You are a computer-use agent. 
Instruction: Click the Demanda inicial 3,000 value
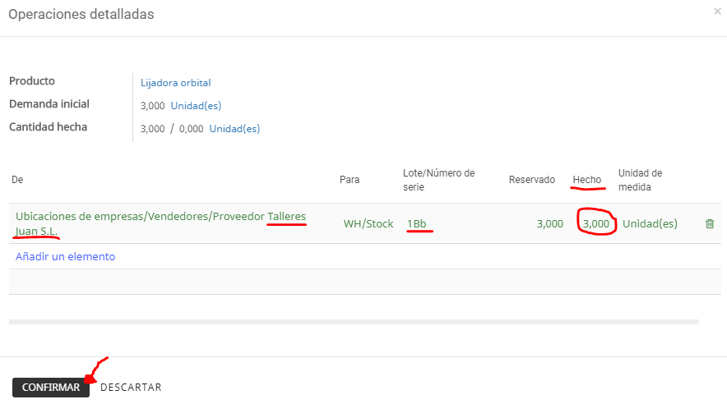pyautogui.click(x=152, y=106)
